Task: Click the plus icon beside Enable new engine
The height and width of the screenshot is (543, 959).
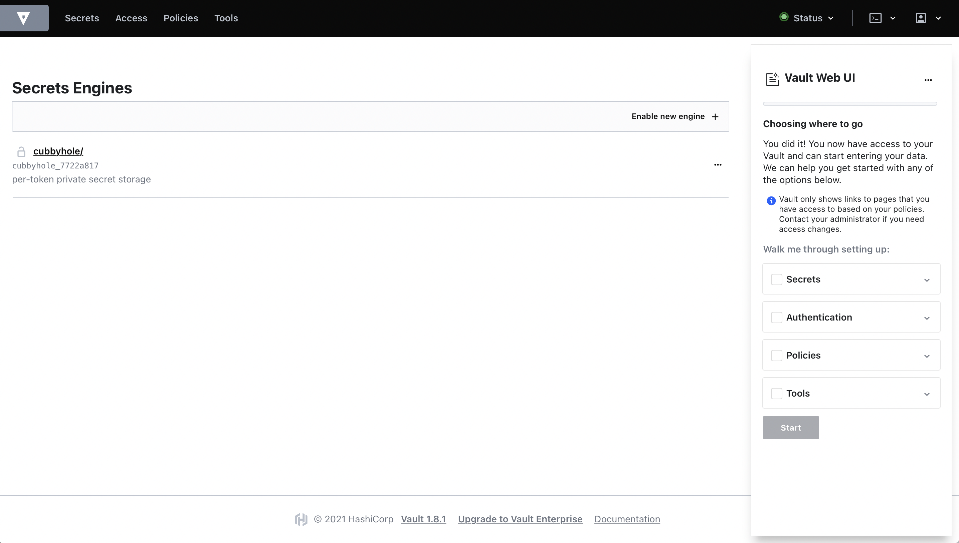Action: [715, 117]
